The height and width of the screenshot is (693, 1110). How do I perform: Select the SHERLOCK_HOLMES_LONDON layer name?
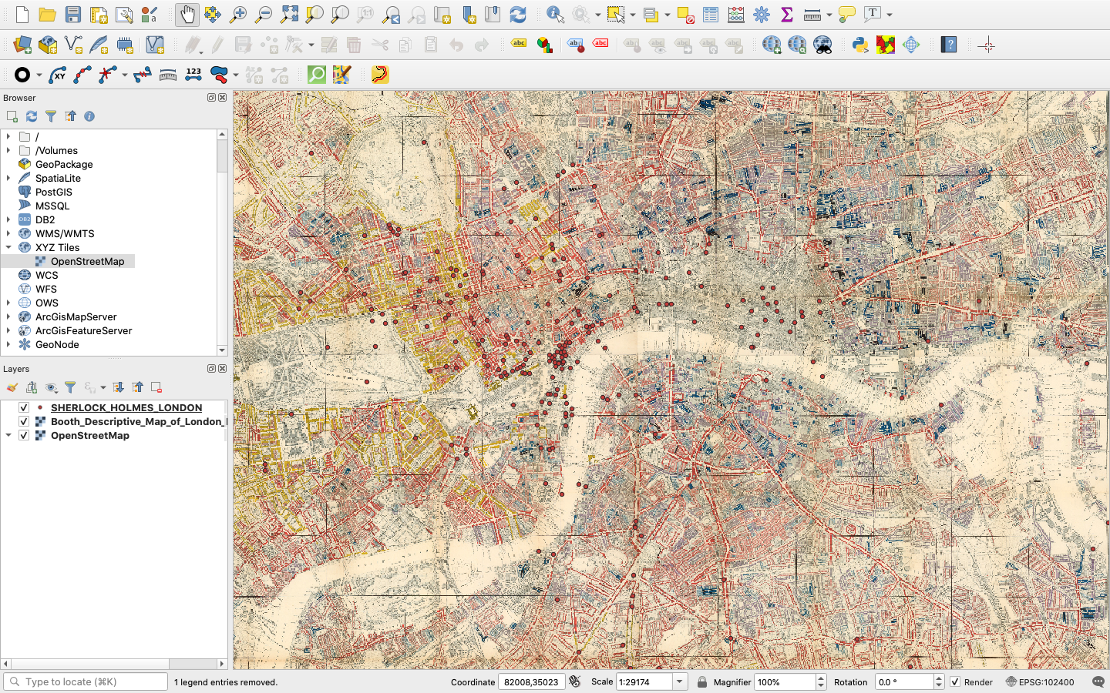(126, 407)
